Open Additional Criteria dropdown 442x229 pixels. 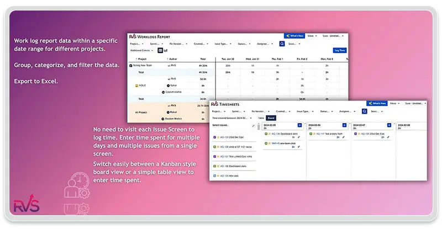click(141, 50)
